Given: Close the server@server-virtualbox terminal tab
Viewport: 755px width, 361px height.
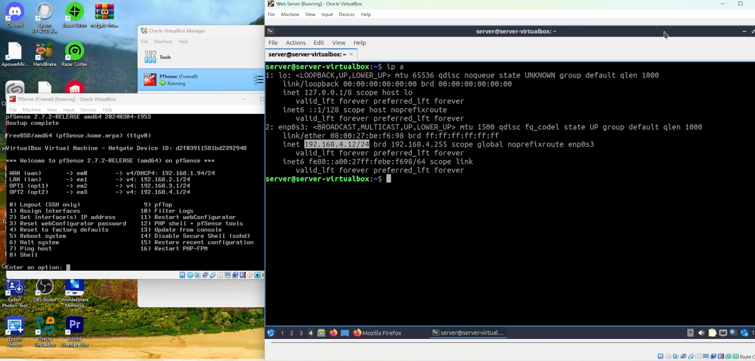Looking at the screenshot, I should point(351,54).
